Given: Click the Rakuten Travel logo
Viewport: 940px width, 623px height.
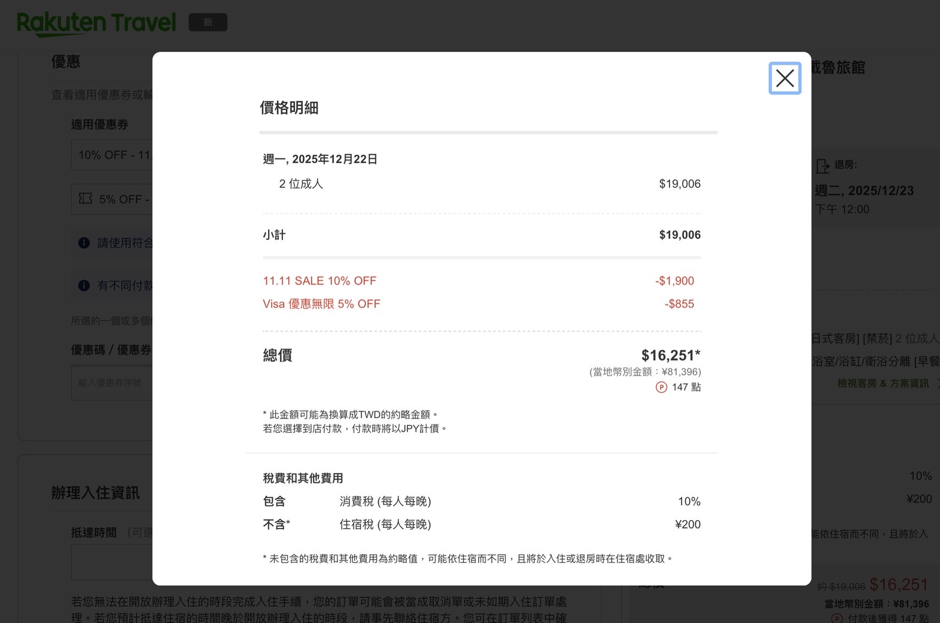Looking at the screenshot, I should (x=96, y=23).
